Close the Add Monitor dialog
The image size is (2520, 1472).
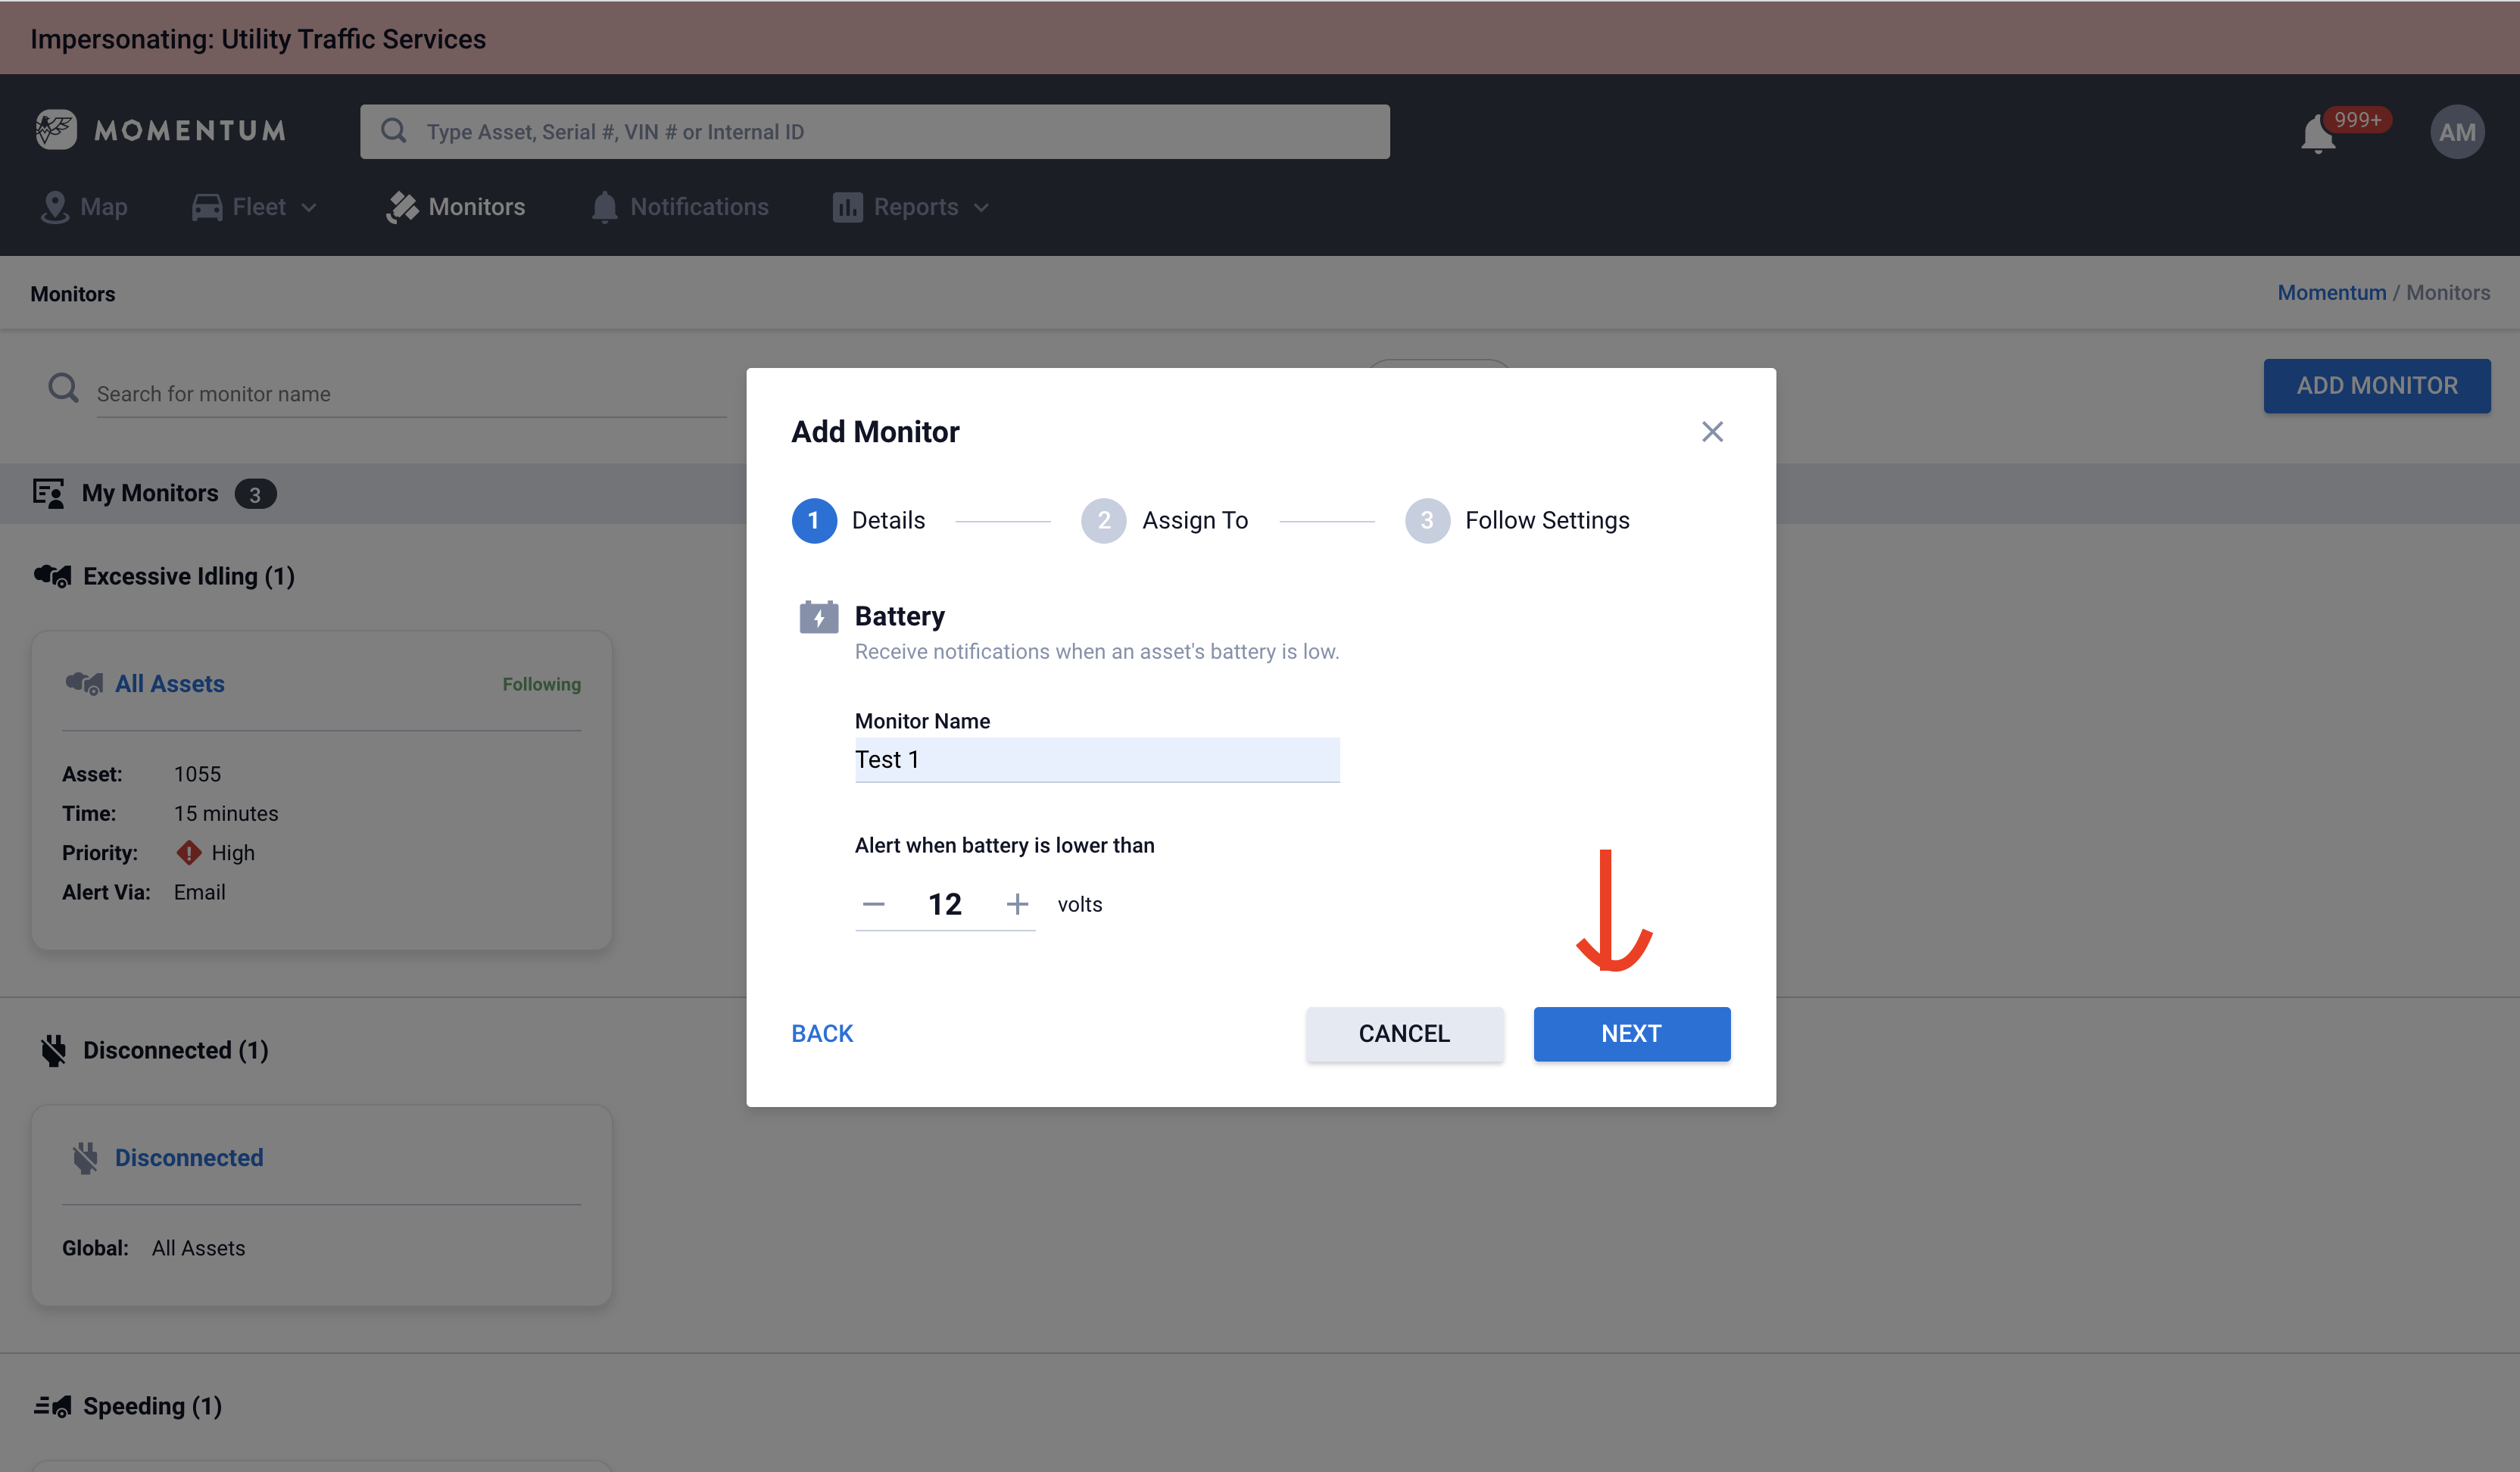tap(1712, 432)
